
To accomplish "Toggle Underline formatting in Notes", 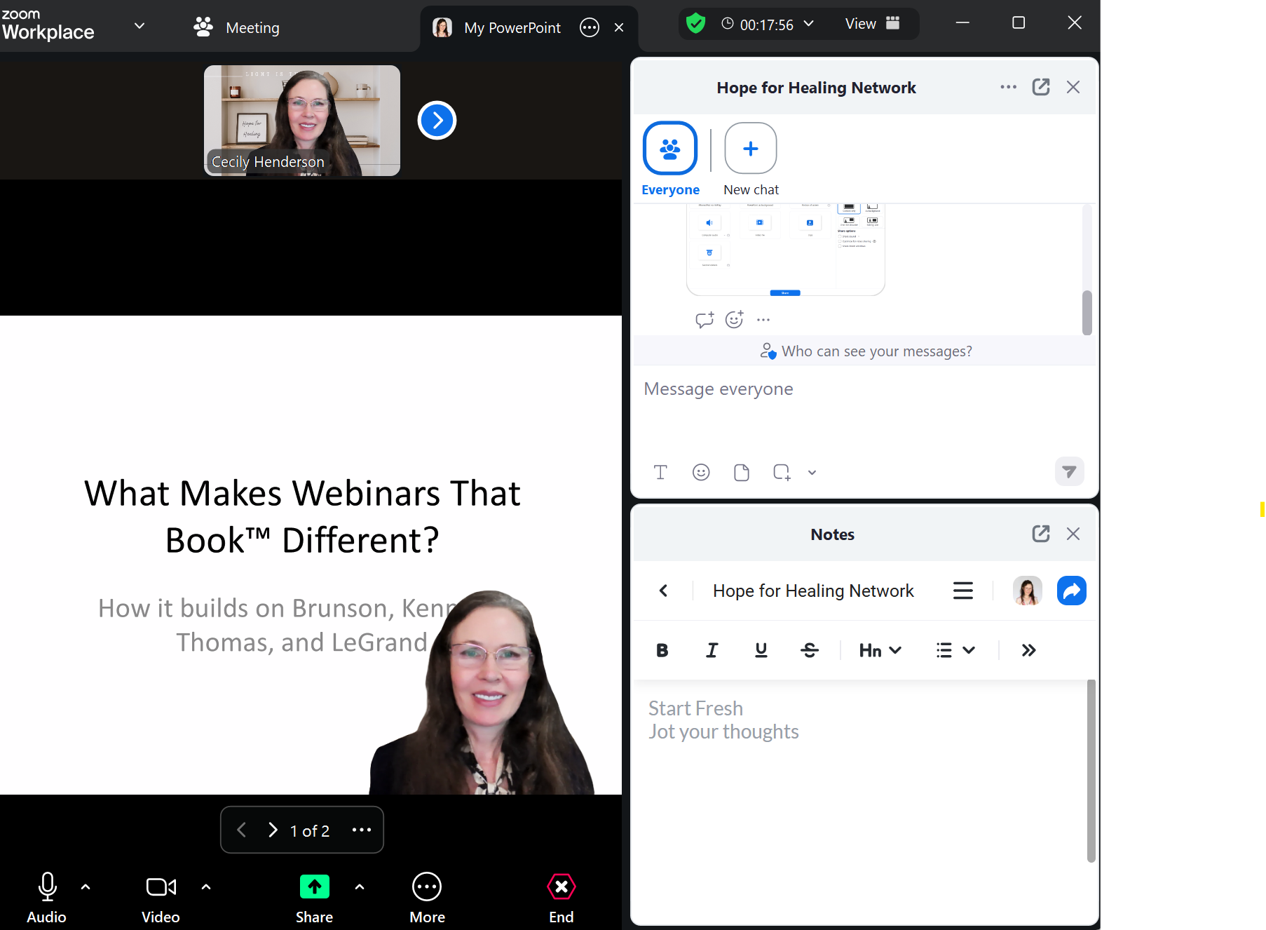I will click(761, 650).
